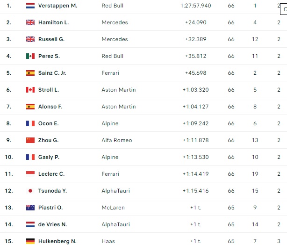The height and width of the screenshot is (245, 287).
Task: Click Verstappen's race time 1:27:57.940
Action: point(195,6)
